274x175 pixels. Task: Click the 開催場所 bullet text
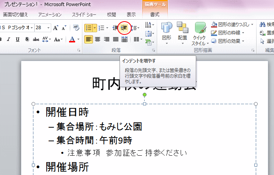click(x=67, y=167)
